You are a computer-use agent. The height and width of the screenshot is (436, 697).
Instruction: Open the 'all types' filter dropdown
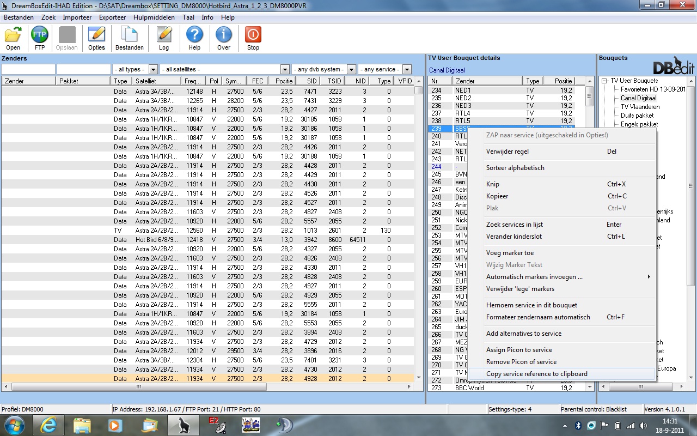(x=153, y=70)
